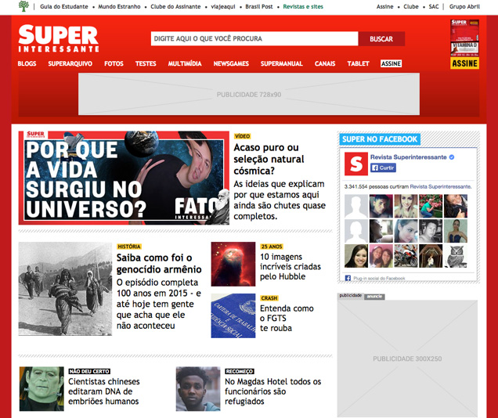Click the verified badge next to Revista Superinteressante
Screen dimensions: 498x418
tap(452, 157)
